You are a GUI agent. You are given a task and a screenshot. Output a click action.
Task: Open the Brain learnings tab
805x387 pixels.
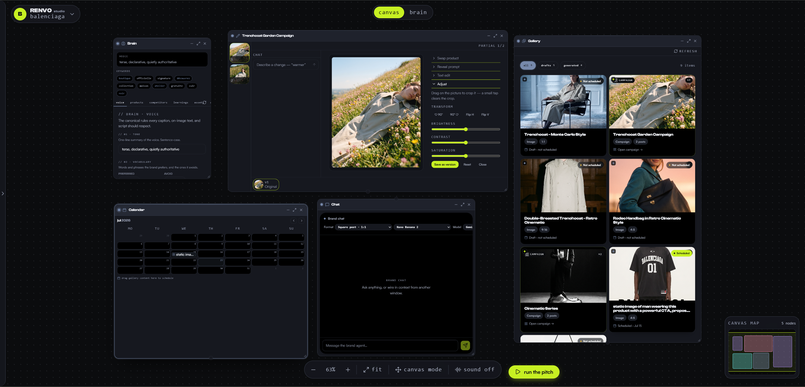pos(181,103)
